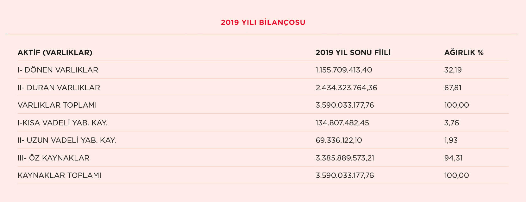Click the value 134.807.482,45
The width and height of the screenshot is (526, 202).
342,123
